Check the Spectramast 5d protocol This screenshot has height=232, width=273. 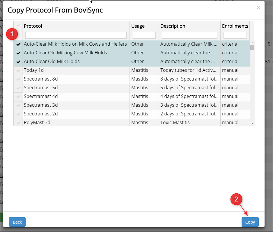18,88
